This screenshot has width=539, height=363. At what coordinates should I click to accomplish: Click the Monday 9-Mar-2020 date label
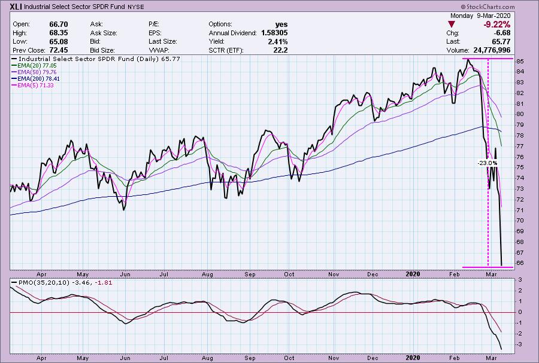click(x=480, y=16)
